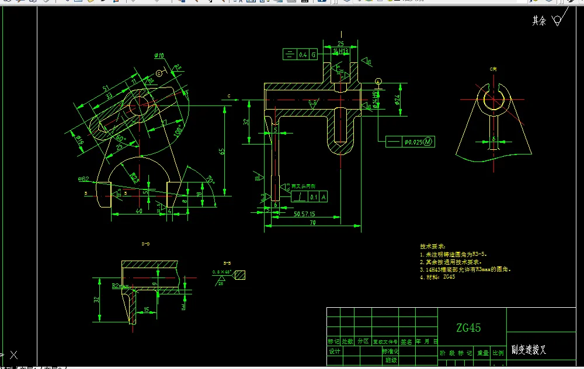Select the '33' dimension in front view

(x=109, y=96)
